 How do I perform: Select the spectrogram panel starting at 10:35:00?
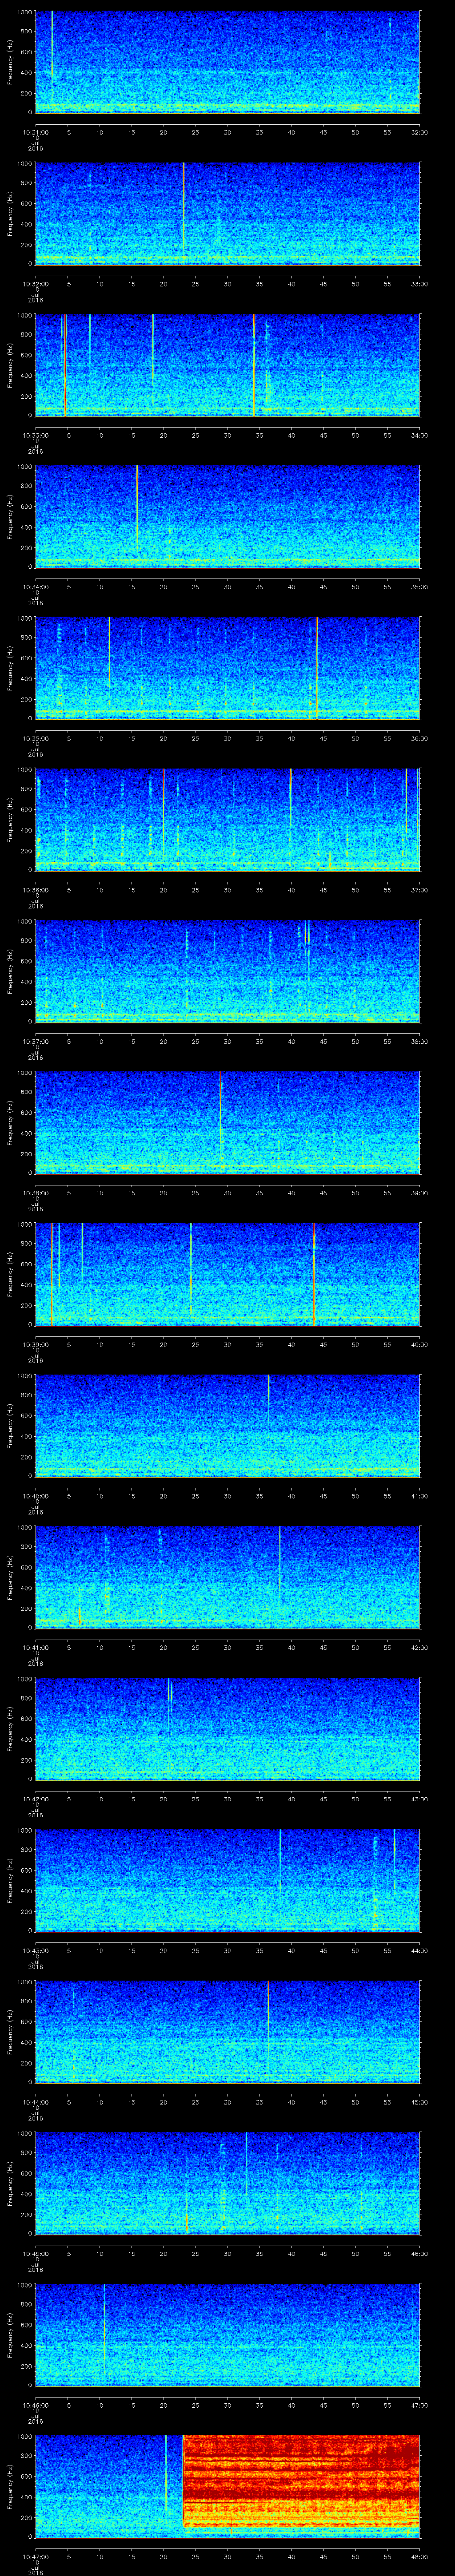228,668
